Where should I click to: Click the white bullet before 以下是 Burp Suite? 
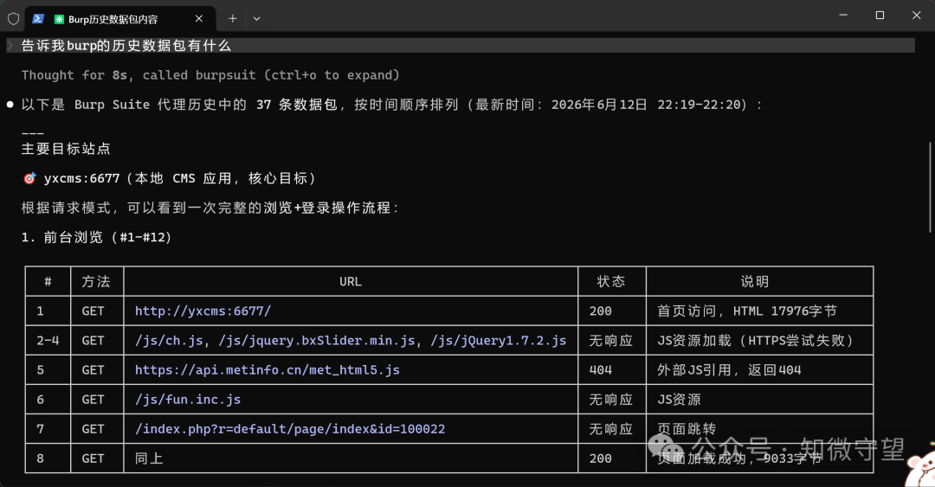(10, 105)
